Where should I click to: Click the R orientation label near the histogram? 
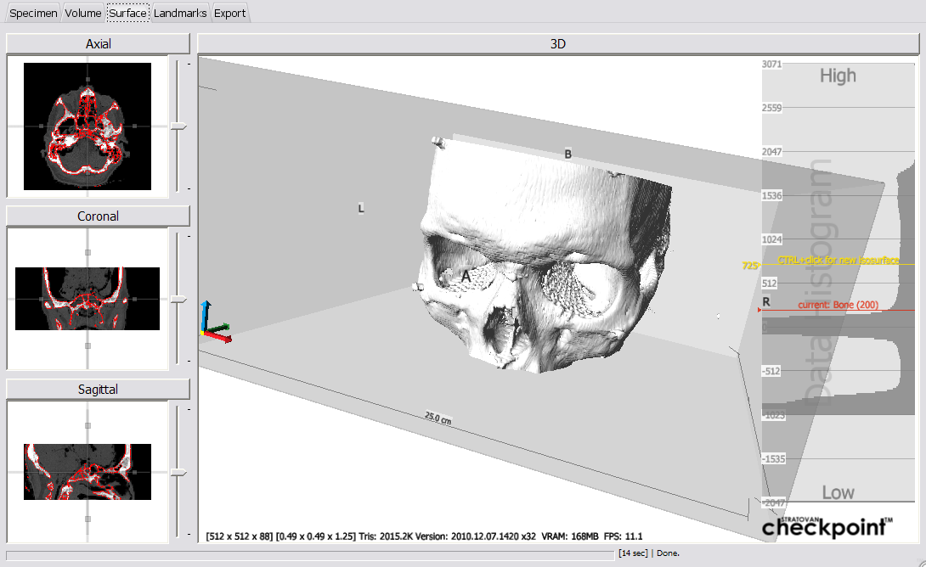click(x=766, y=301)
